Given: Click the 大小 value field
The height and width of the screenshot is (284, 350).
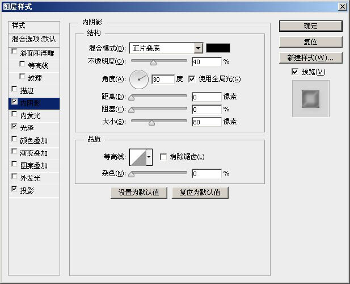Looking at the screenshot, I should pos(206,122).
